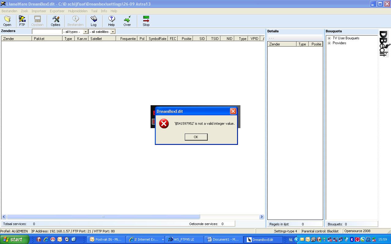
Task: Sort services by TSID column
Action: 213,39
